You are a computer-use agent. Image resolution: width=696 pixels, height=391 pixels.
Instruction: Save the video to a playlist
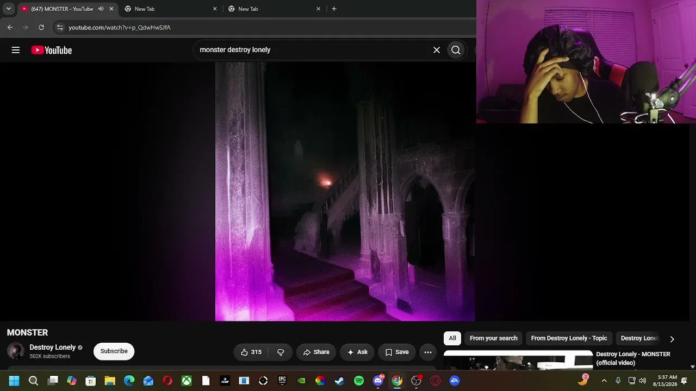[x=397, y=352]
